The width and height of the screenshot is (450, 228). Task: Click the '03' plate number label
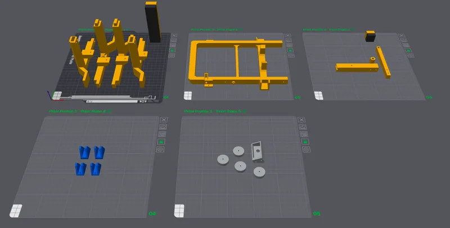429,97
